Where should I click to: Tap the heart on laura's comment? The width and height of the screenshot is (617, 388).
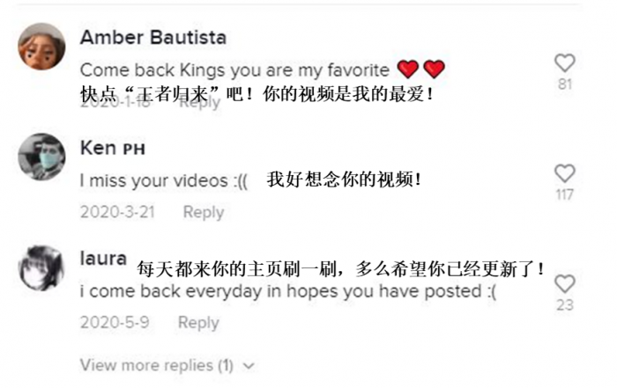tap(565, 283)
